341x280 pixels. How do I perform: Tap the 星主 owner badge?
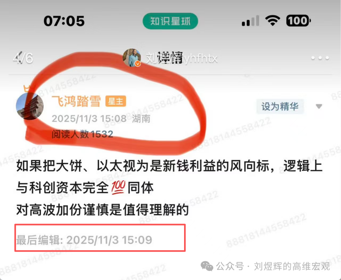point(116,101)
